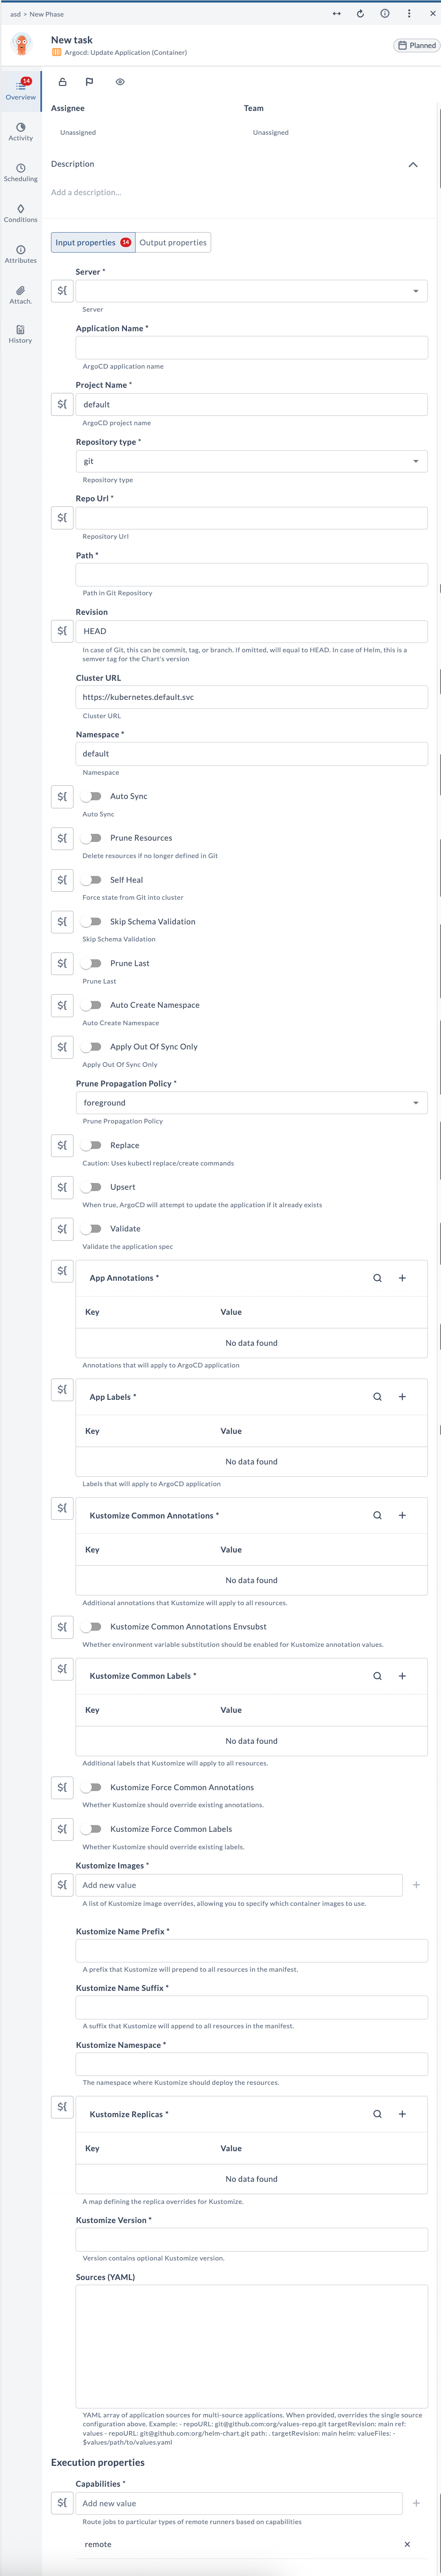The width and height of the screenshot is (441, 2576).
Task: Click the variable ${ button beside Upsert
Action: pos(62,1187)
